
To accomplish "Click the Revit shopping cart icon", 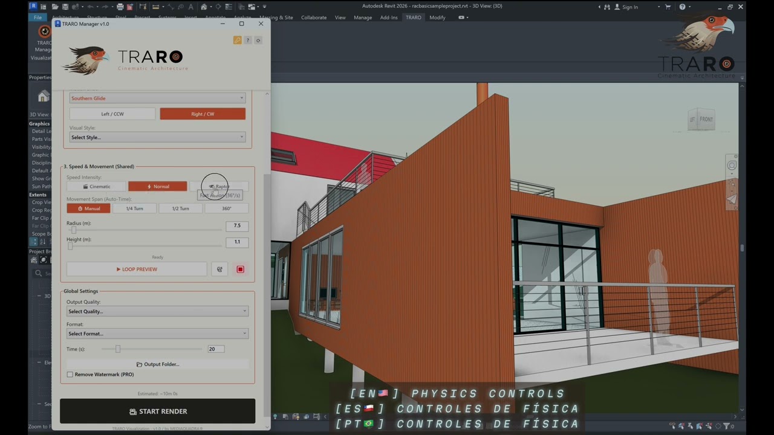I will [x=668, y=7].
